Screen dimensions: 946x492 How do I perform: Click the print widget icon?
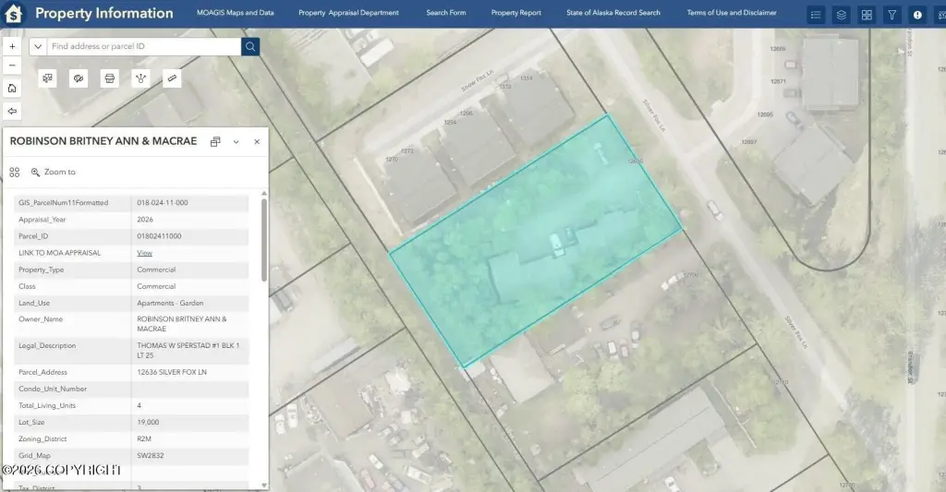click(110, 78)
